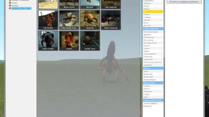This screenshot has height=117, width=209.
Task: Select the Шкив tool
Action: tap(153, 23)
